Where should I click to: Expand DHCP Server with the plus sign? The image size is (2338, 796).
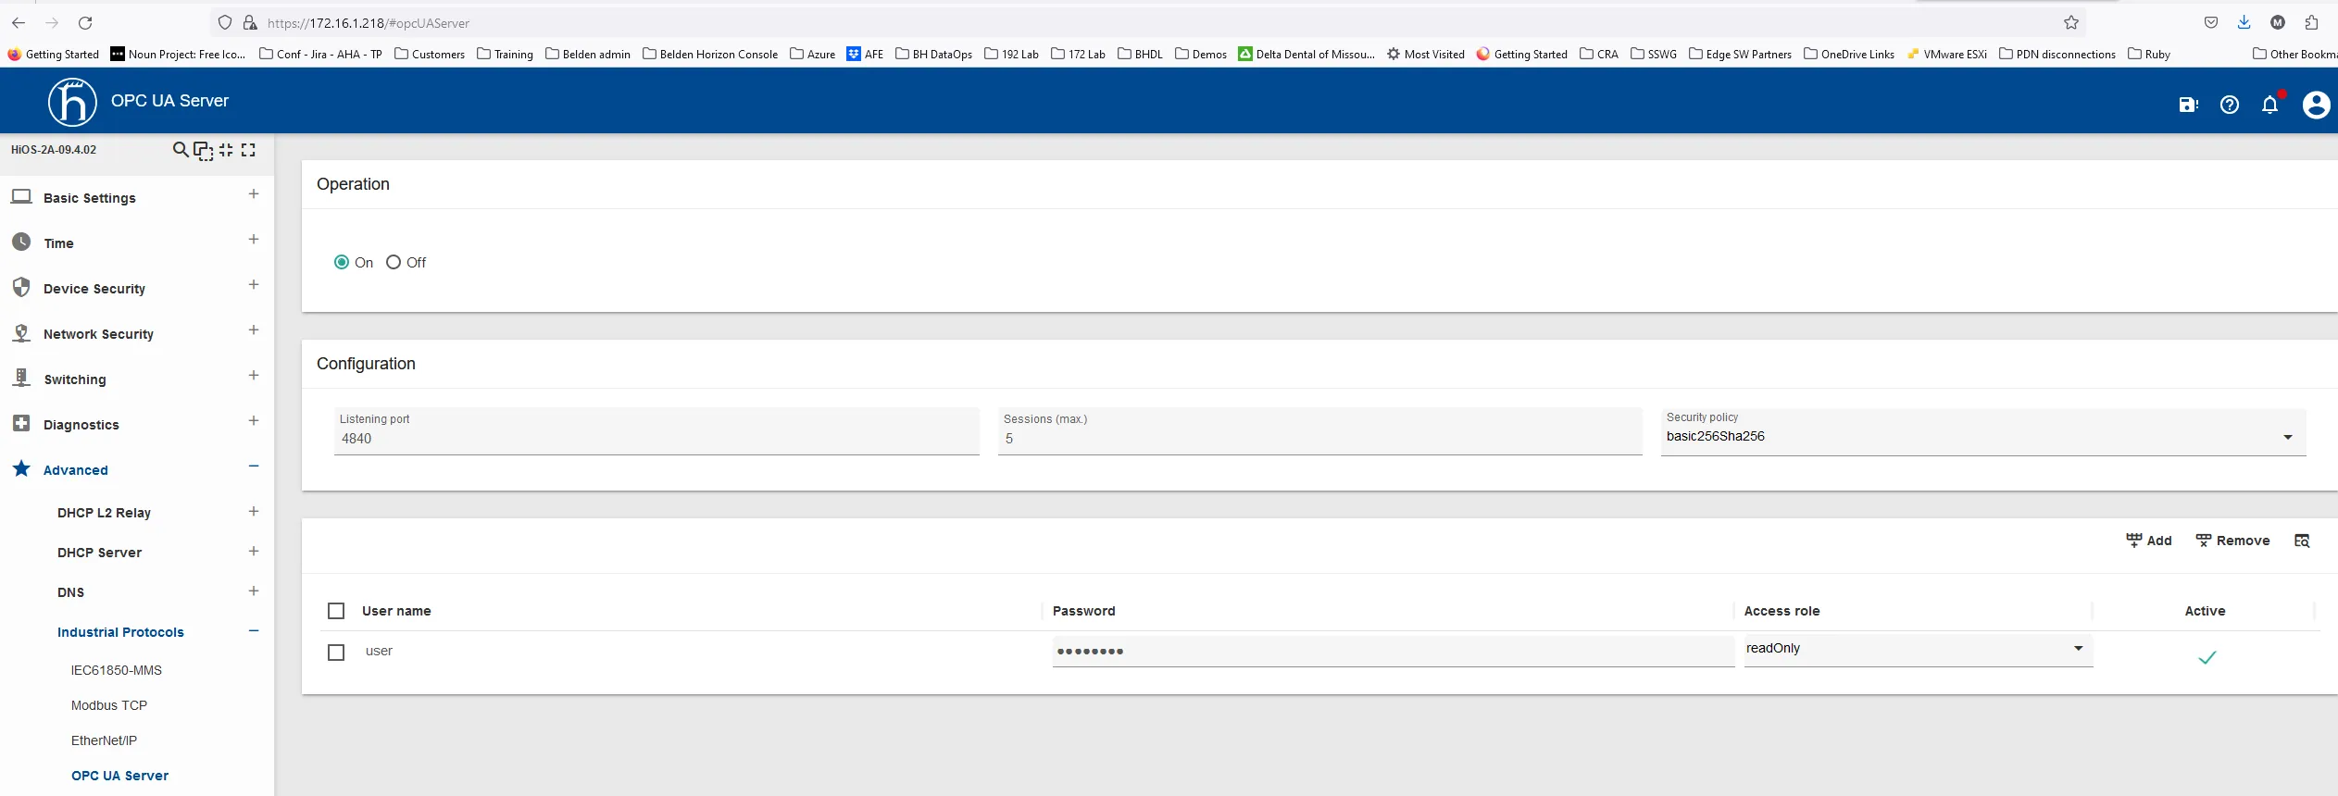click(x=254, y=551)
